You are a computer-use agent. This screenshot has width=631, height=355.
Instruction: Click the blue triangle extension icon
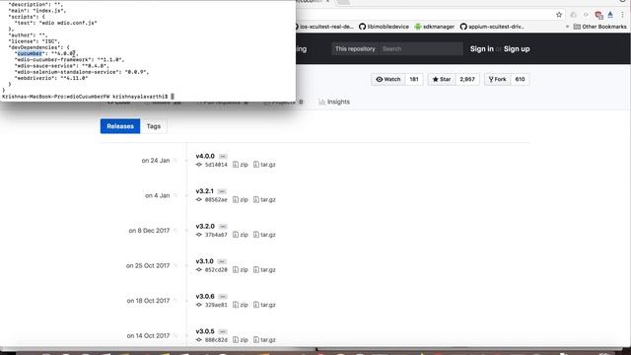[610, 15]
